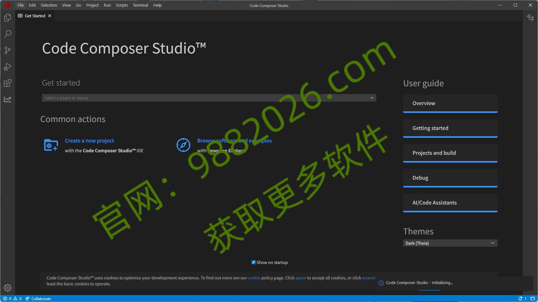The width and height of the screenshot is (538, 302).
Task: Click the new project cube icon
Action: (51, 145)
